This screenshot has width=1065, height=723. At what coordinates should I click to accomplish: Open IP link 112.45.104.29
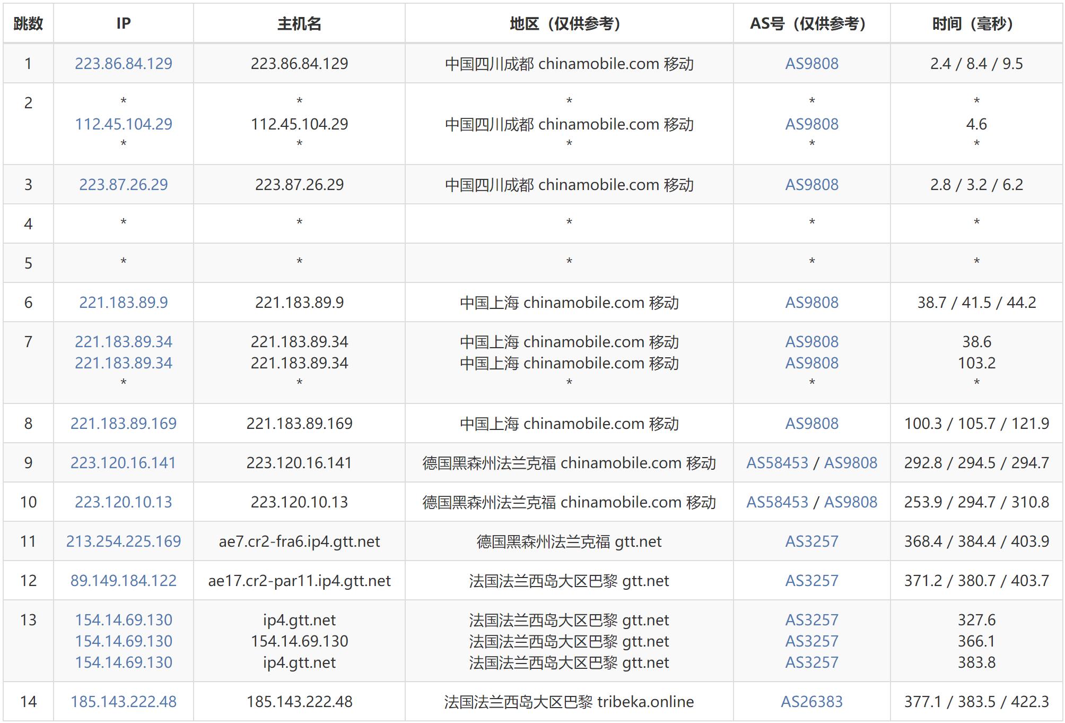click(x=124, y=124)
